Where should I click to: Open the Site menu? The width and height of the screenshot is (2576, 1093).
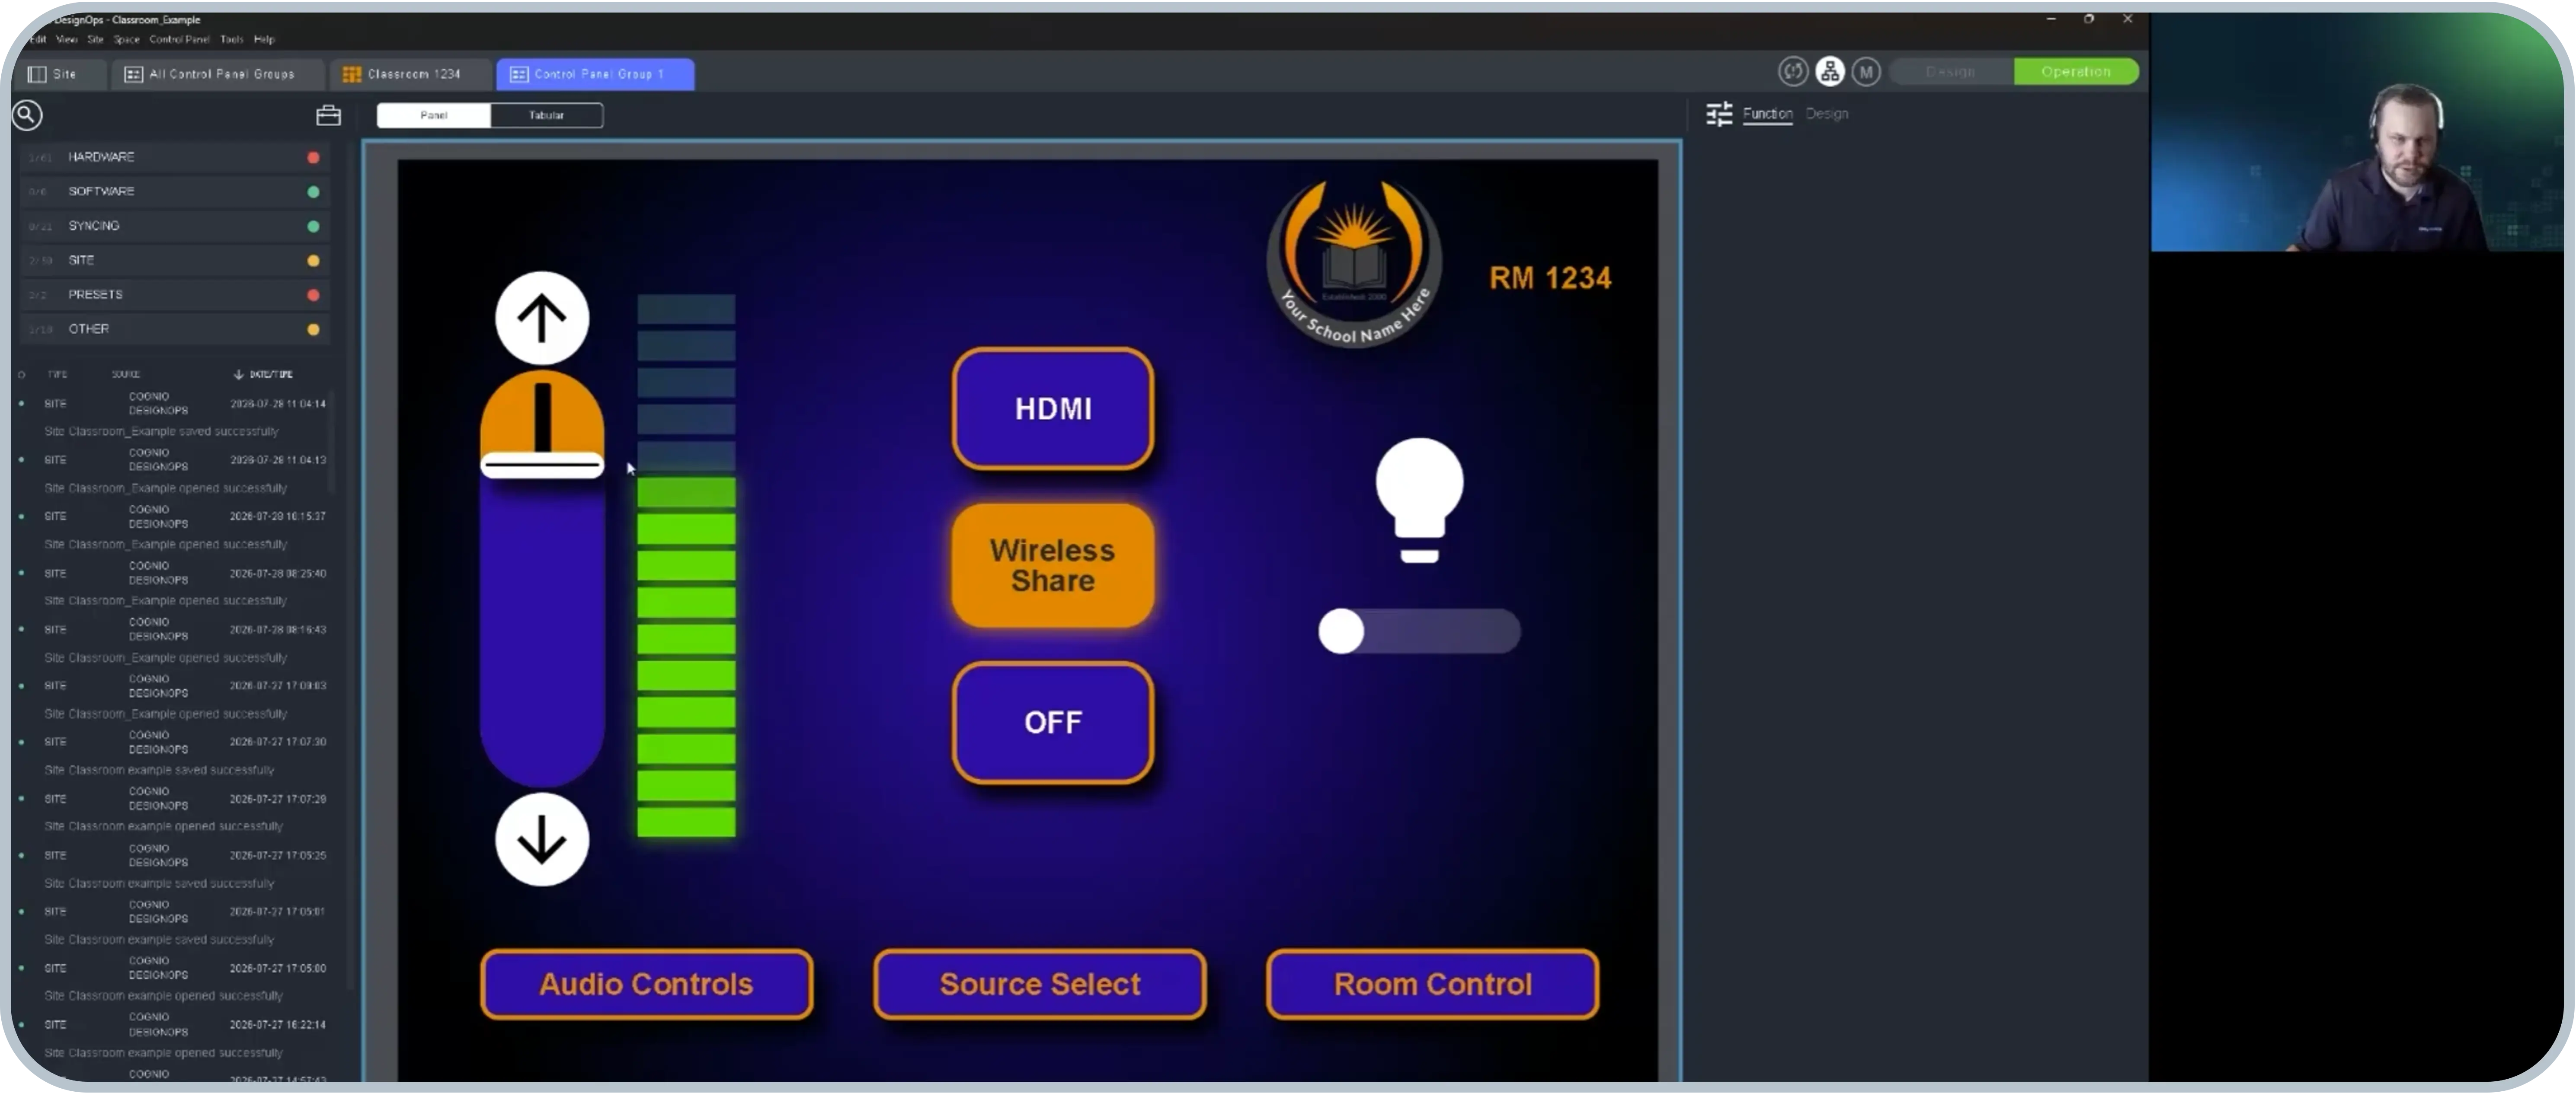pyautogui.click(x=96, y=40)
